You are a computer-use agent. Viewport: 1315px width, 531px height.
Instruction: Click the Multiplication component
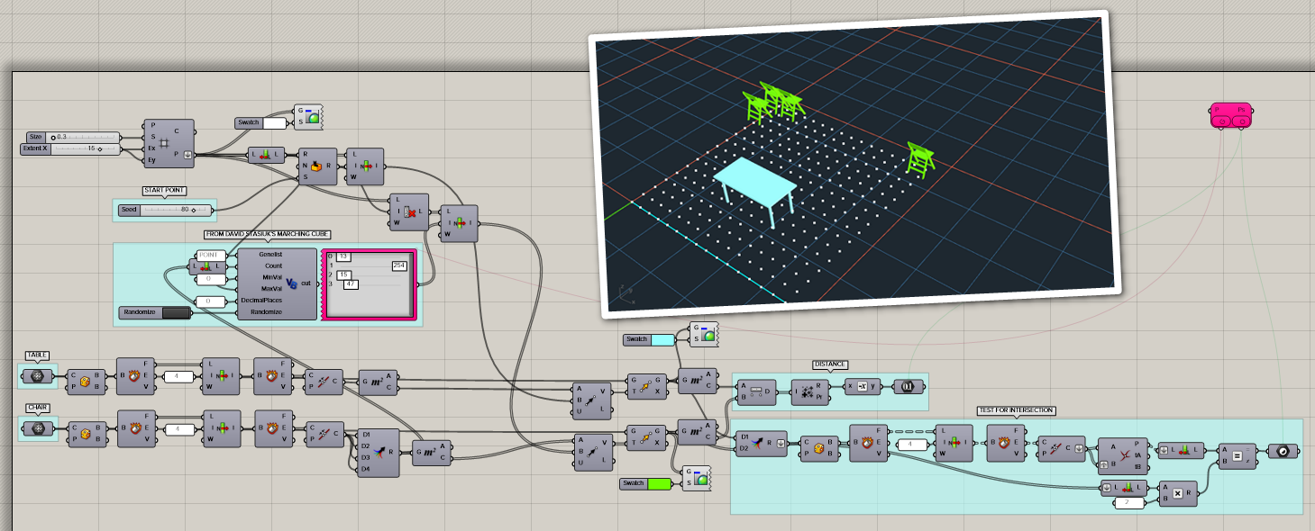1178,493
